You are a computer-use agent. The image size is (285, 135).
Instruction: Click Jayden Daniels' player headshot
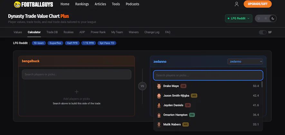pyautogui.click(x=159, y=105)
